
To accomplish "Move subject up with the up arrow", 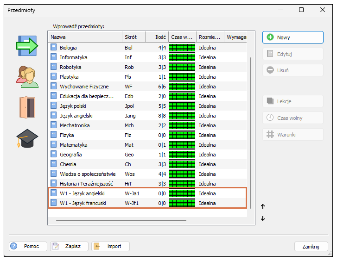I will (263, 206).
